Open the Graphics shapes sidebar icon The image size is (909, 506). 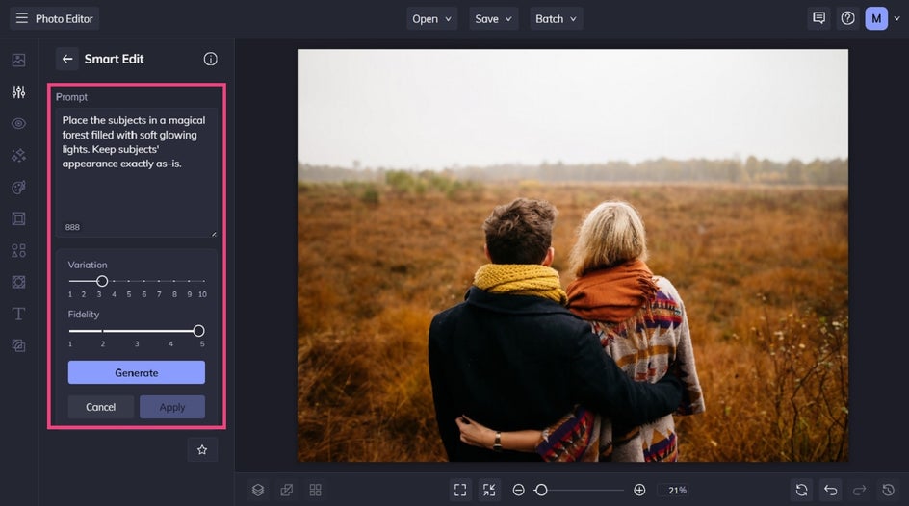(x=18, y=251)
